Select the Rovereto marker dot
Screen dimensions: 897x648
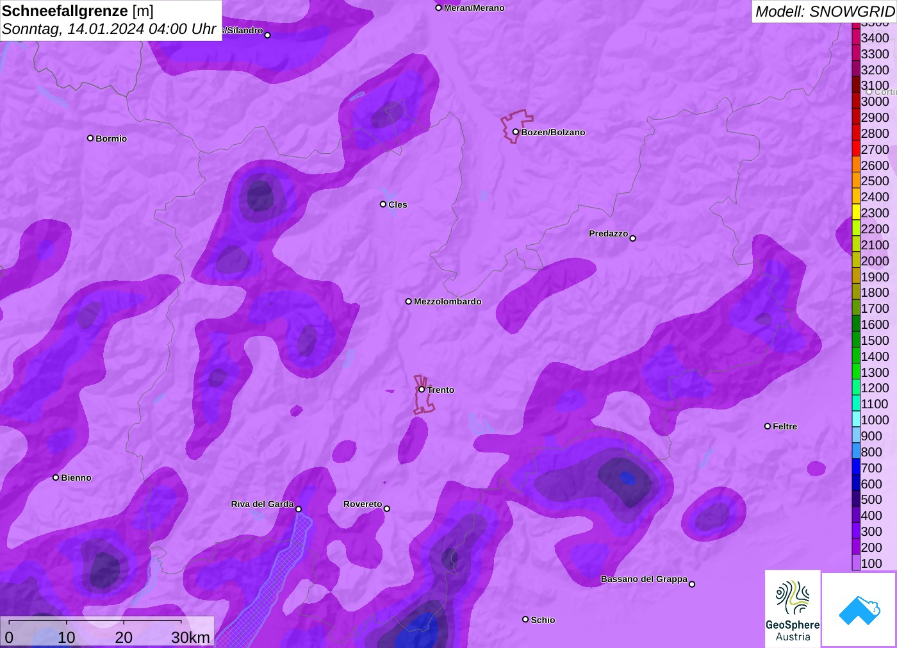click(386, 509)
